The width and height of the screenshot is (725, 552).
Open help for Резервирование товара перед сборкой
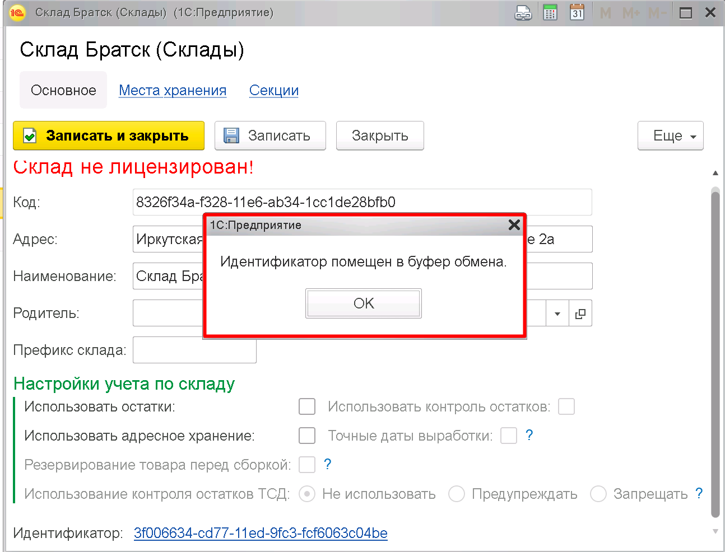(328, 464)
